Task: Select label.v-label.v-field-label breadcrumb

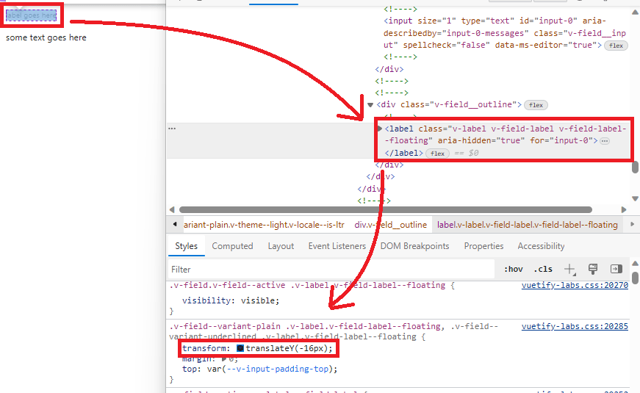Action: click(528, 225)
